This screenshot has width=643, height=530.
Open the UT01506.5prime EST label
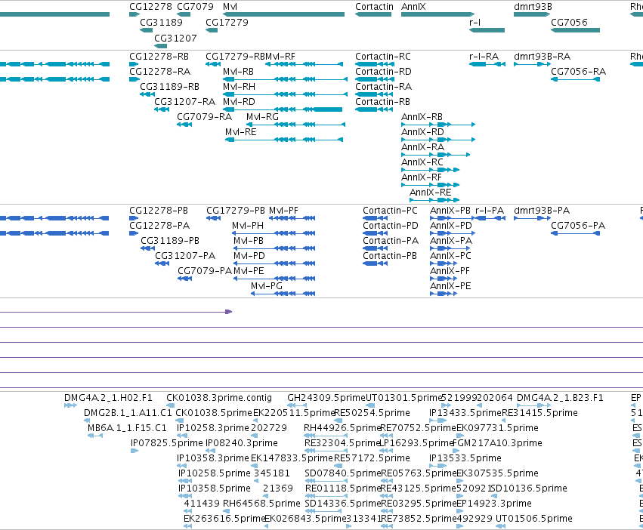(534, 519)
